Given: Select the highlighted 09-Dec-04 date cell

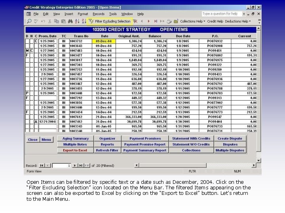Looking at the screenshot, I should coord(104,41).
